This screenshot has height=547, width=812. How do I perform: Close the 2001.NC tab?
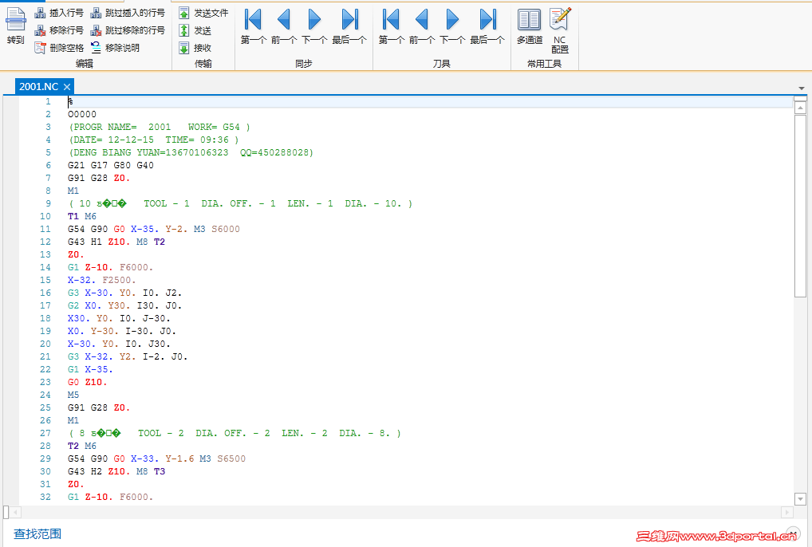[x=67, y=87]
